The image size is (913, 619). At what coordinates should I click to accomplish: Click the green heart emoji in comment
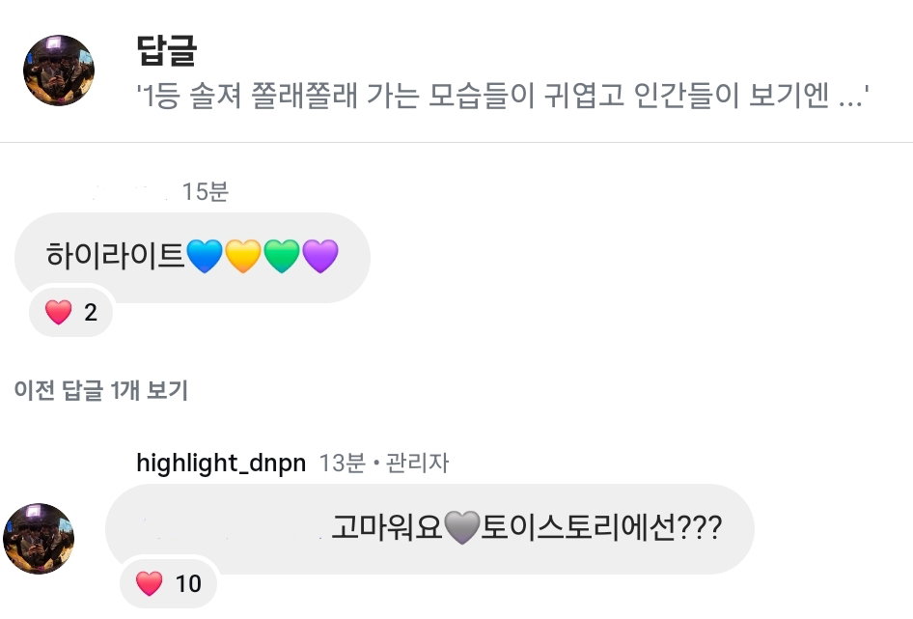282,256
